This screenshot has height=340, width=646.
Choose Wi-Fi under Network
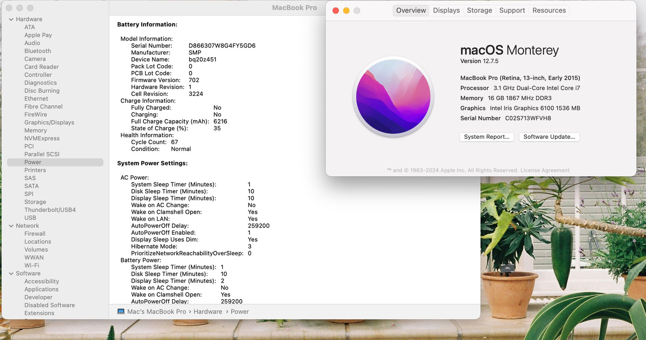coord(32,265)
